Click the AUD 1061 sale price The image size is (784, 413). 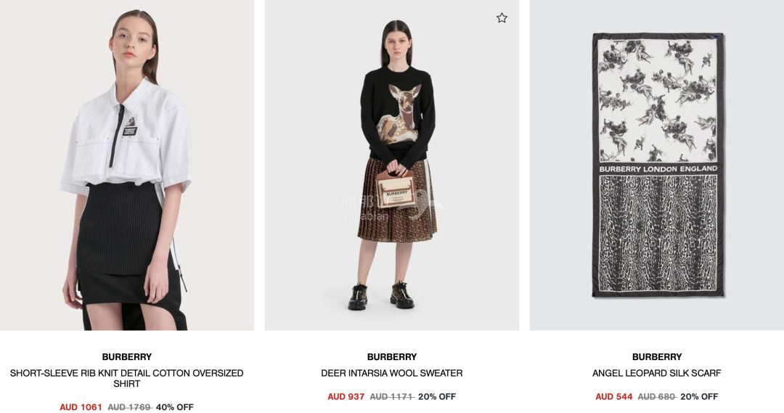[x=81, y=407]
